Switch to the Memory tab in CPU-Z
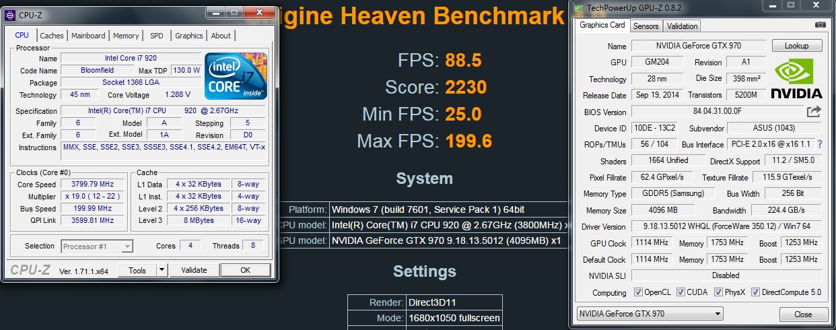 (x=126, y=36)
